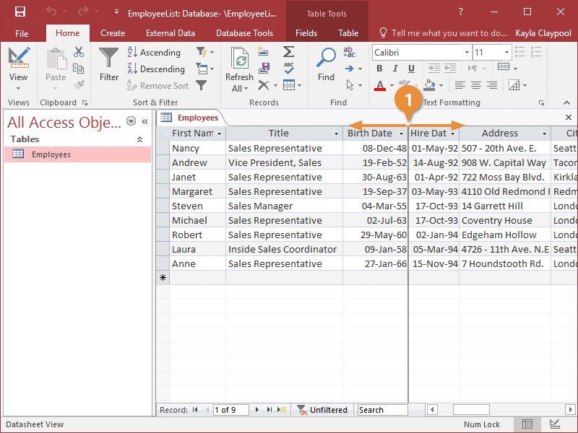This screenshot has height=433, width=578.
Task: Select Employees table in navigation pane
Action: (78, 154)
